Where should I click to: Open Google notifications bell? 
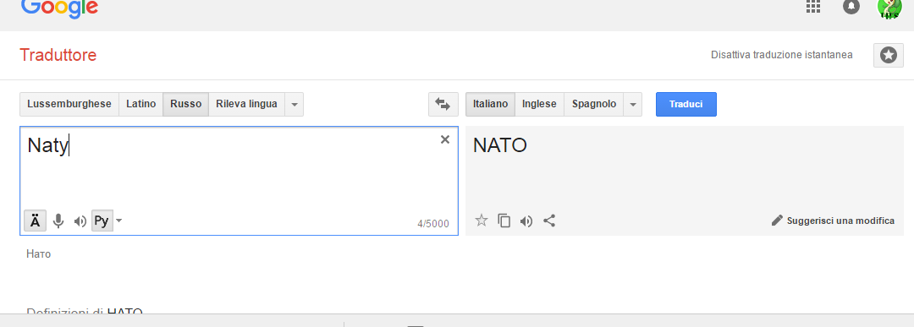tap(851, 7)
